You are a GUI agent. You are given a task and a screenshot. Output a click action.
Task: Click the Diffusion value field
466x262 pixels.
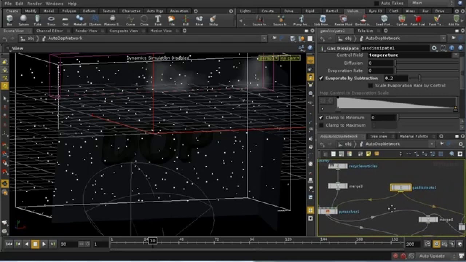pos(380,63)
